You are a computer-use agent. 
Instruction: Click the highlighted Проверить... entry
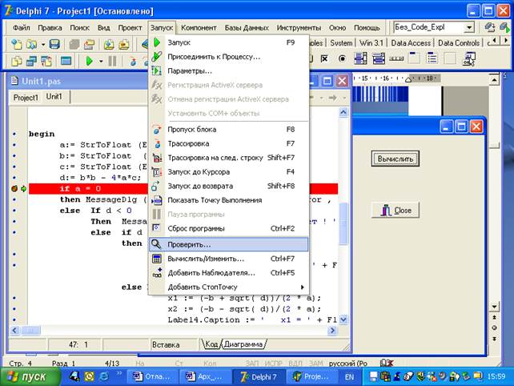point(228,244)
